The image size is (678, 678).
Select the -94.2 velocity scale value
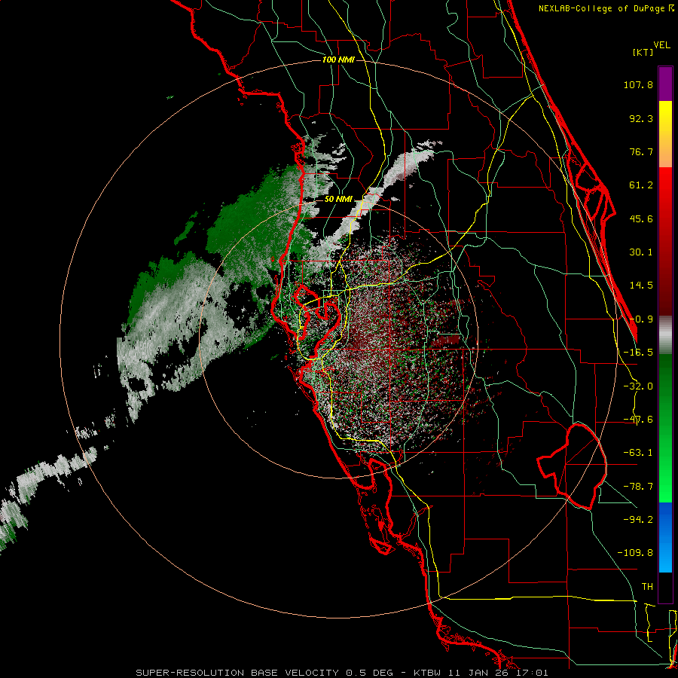[638, 519]
